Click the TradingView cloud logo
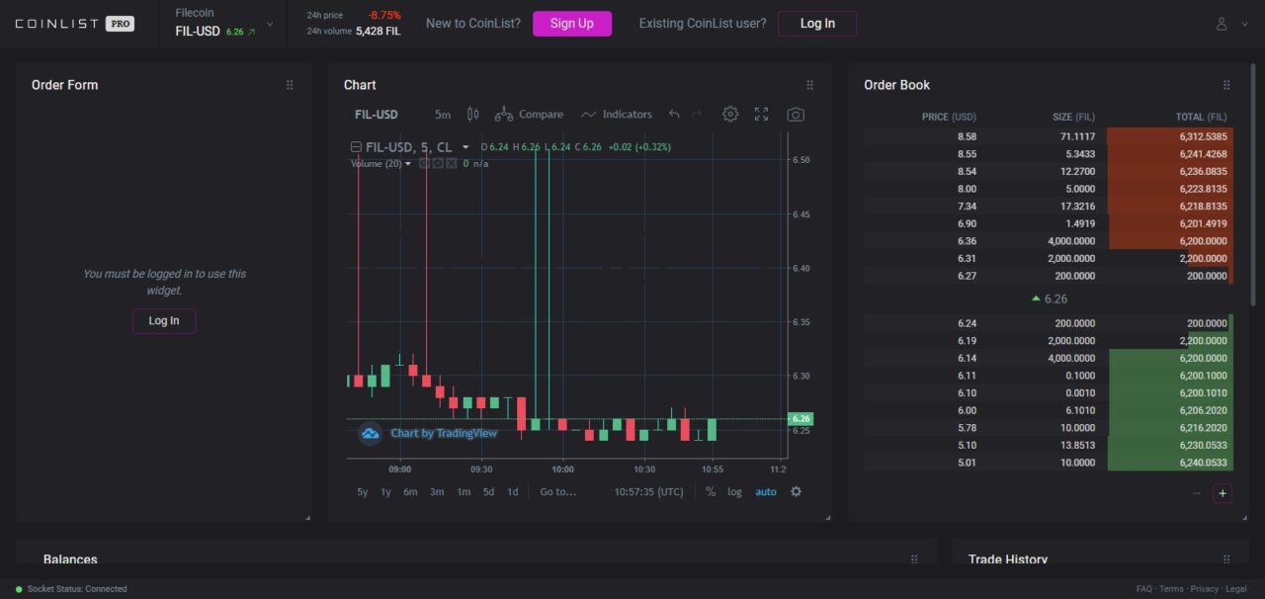1265x599 pixels. 371,433
